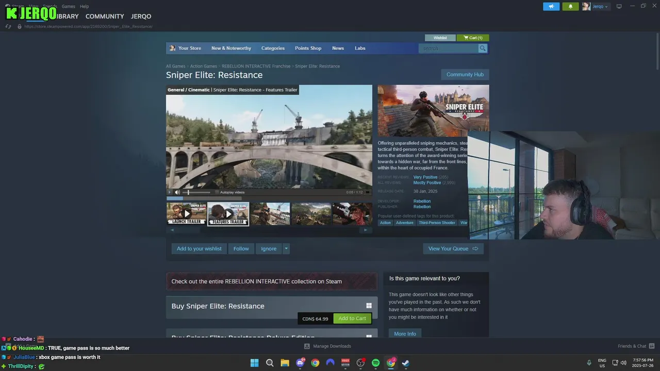Viewport: 660px width, 371px height.
Task: Click the Action Games breadcrumb link
Action: click(203, 66)
